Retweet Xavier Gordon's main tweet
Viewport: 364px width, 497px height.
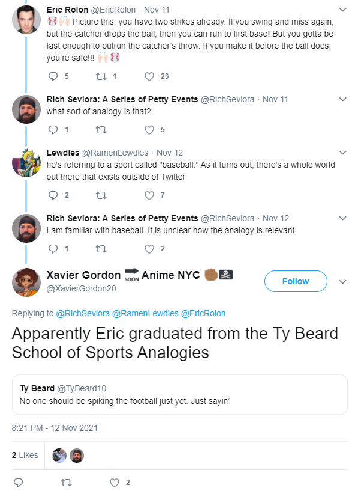pyautogui.click(x=67, y=482)
